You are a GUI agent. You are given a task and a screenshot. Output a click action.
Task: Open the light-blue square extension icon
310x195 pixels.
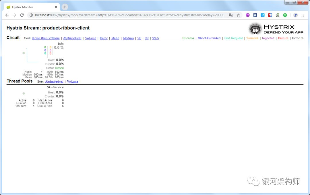263,15
